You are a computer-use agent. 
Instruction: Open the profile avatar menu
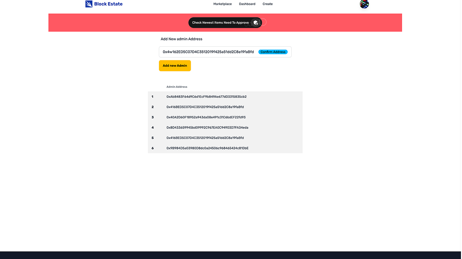[x=364, y=5]
